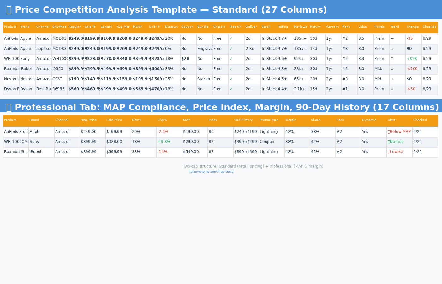Select the 'GCV1' SKU cell
Screen dimensions: 442x284
point(59,79)
